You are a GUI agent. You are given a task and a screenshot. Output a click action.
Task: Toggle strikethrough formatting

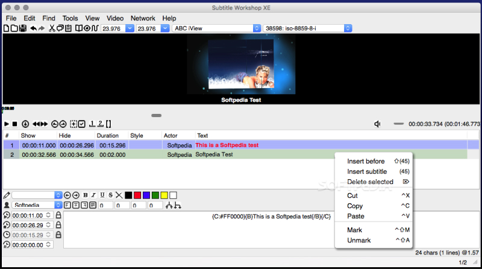pos(111,195)
